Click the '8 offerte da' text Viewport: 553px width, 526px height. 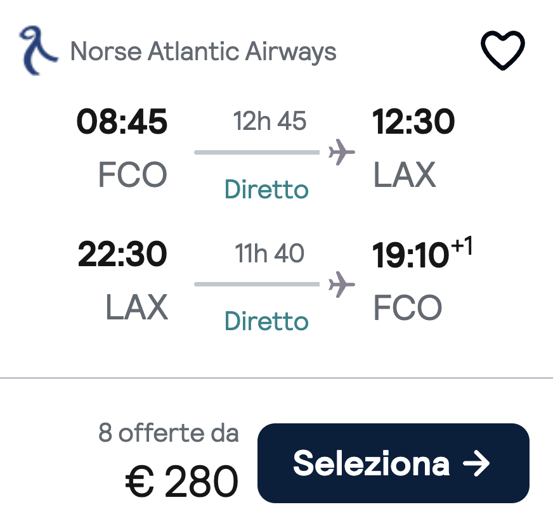pos(169,433)
